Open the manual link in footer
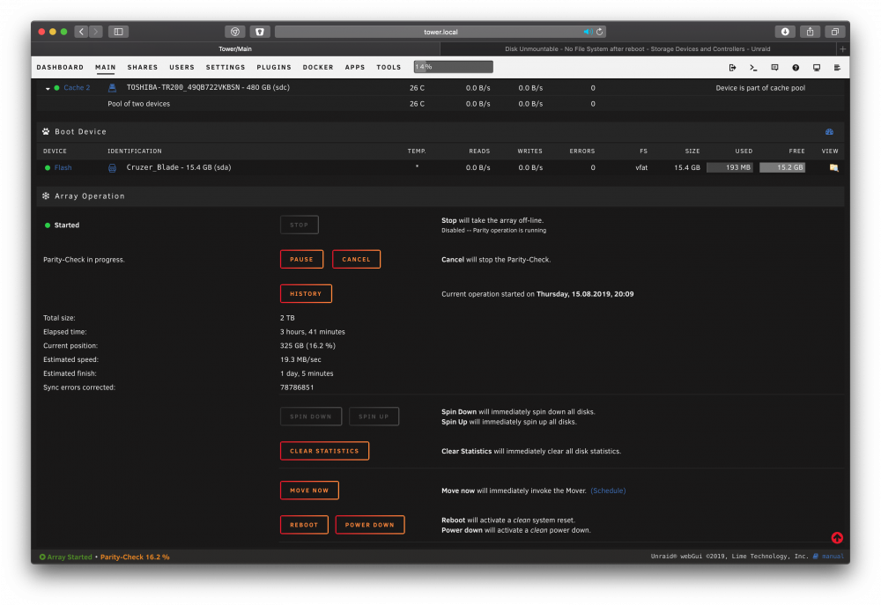Image resolution: width=881 pixels, height=605 pixels. click(x=833, y=557)
